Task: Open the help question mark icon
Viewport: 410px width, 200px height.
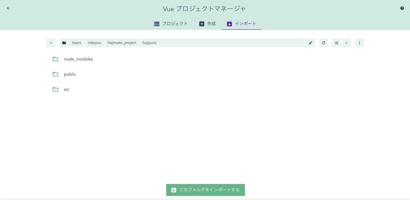Action: pyautogui.click(x=402, y=8)
